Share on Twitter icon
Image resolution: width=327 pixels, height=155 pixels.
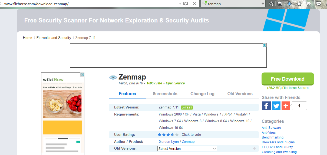(276, 106)
